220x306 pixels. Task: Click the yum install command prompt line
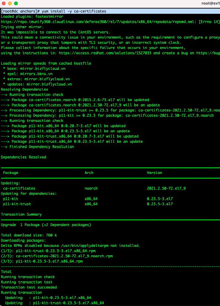coord(54,11)
